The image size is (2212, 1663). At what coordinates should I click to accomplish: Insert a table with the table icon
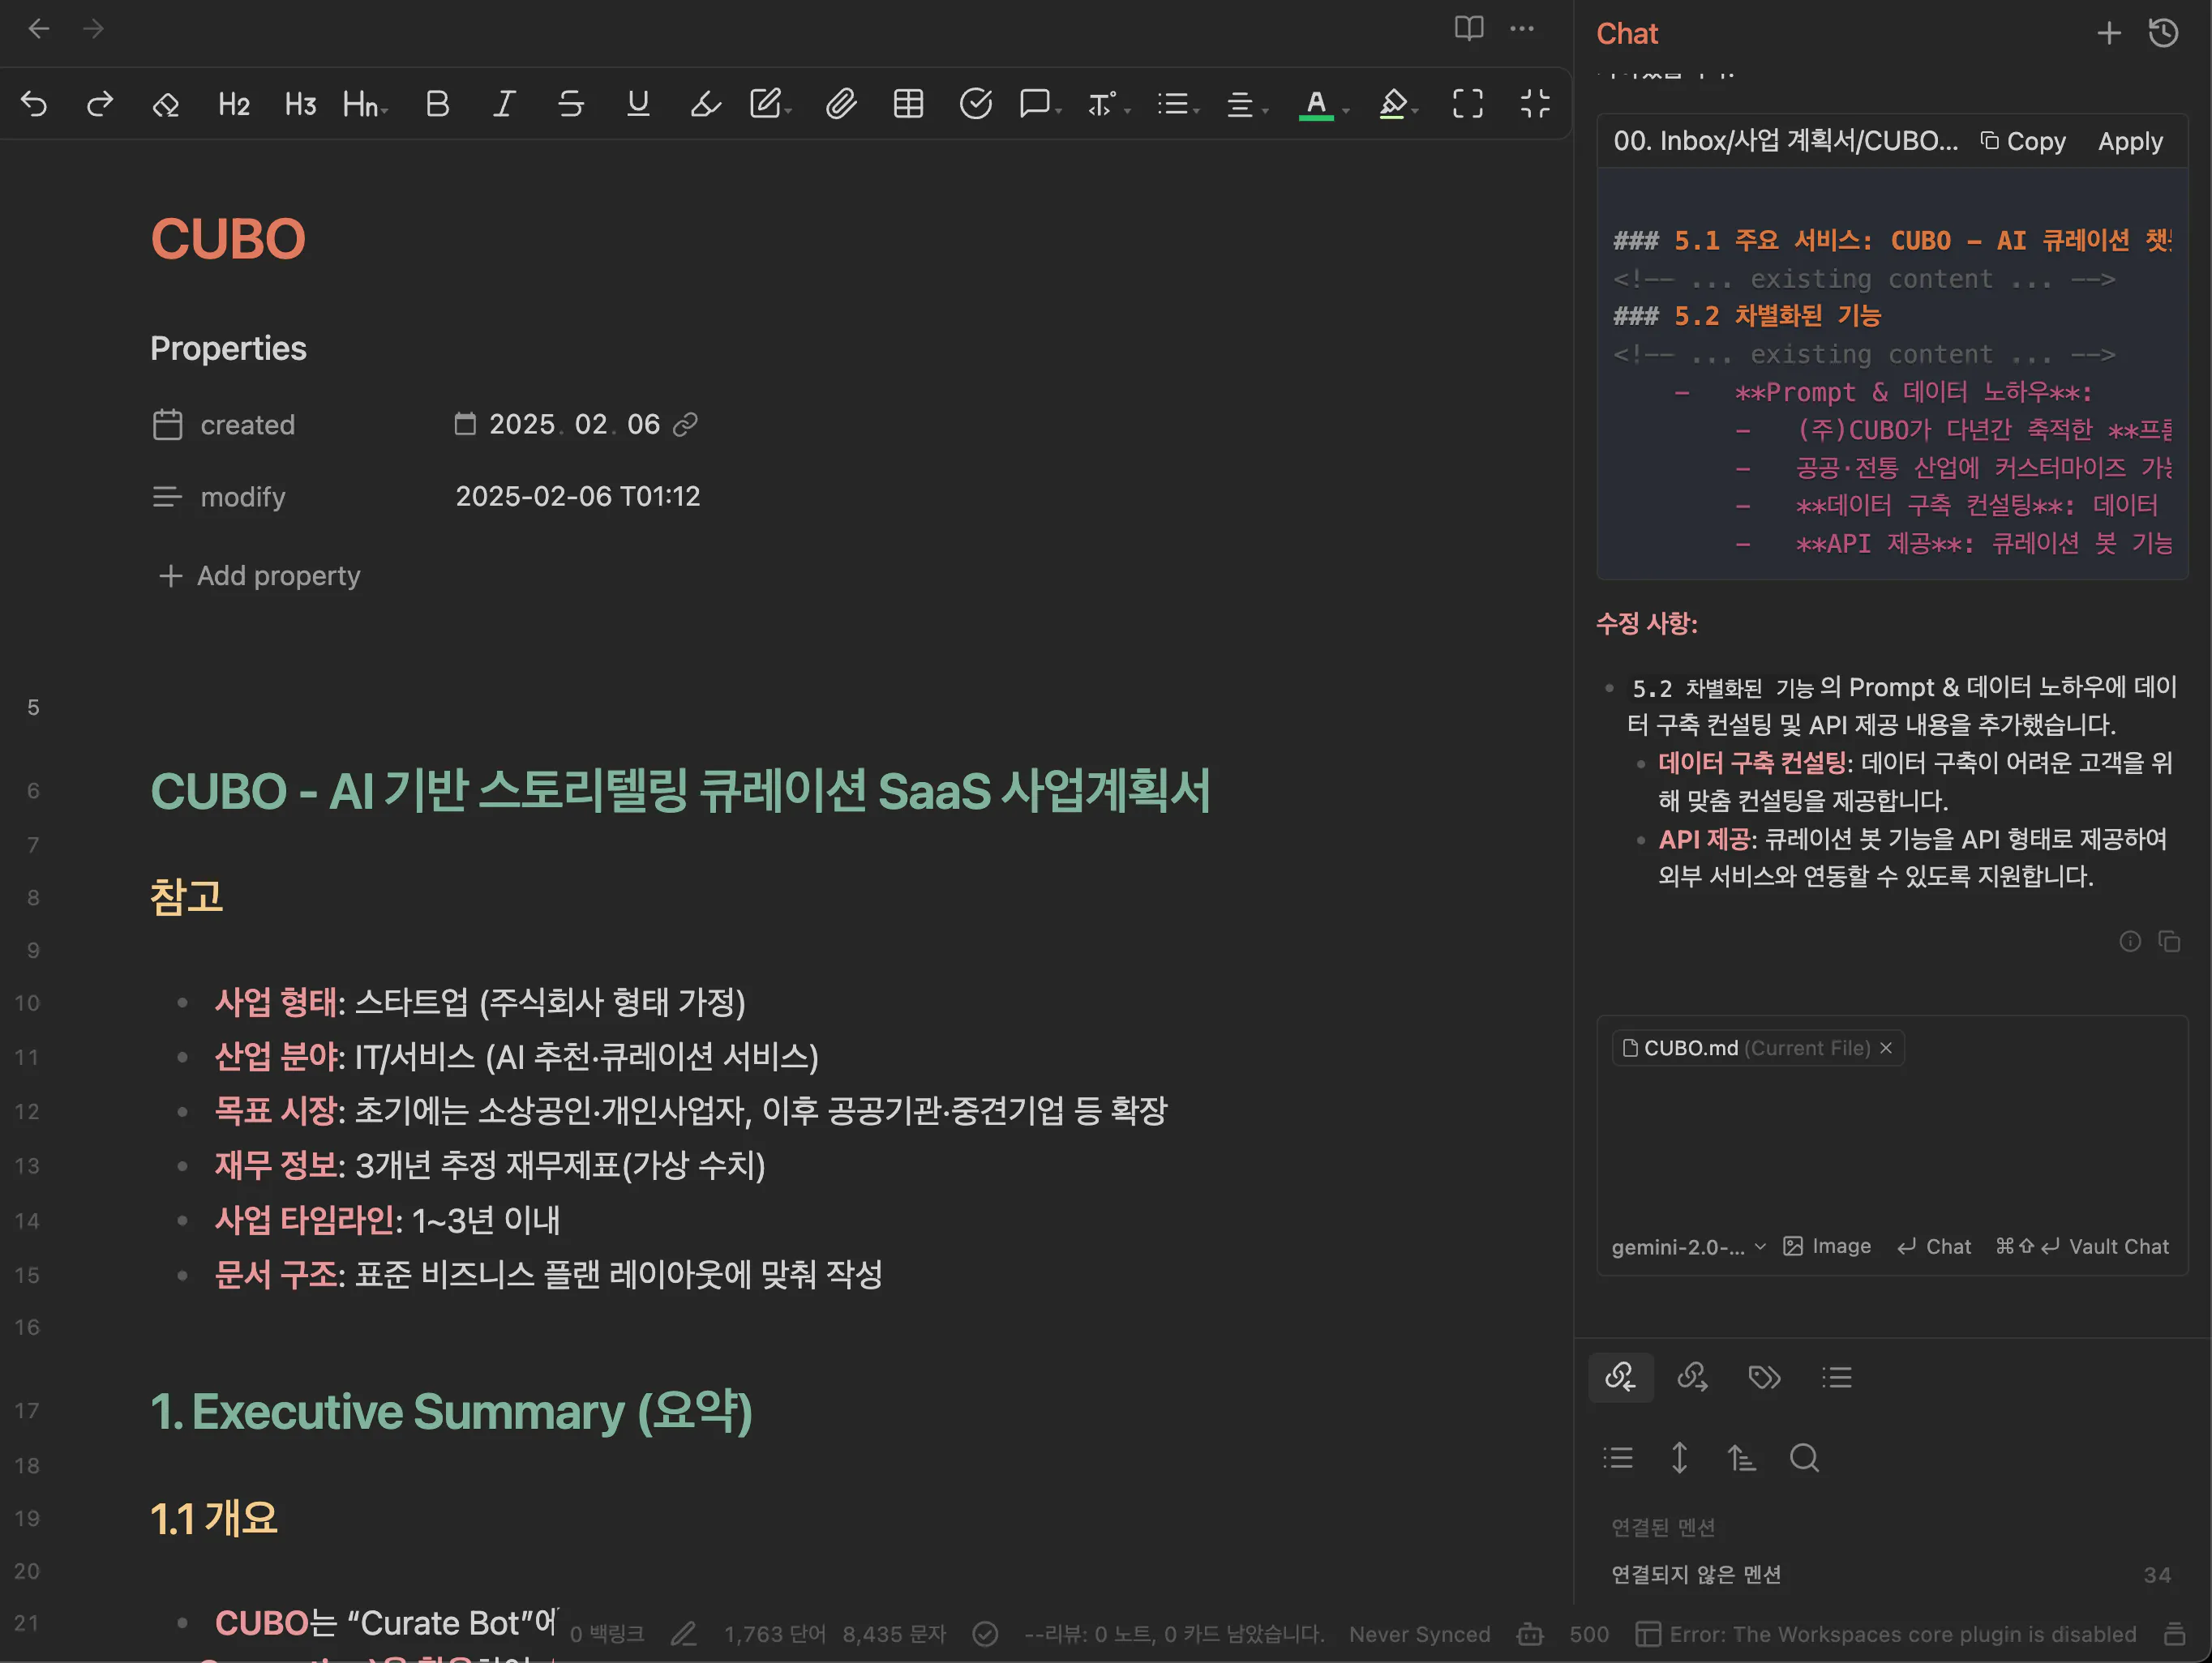pos(908,104)
